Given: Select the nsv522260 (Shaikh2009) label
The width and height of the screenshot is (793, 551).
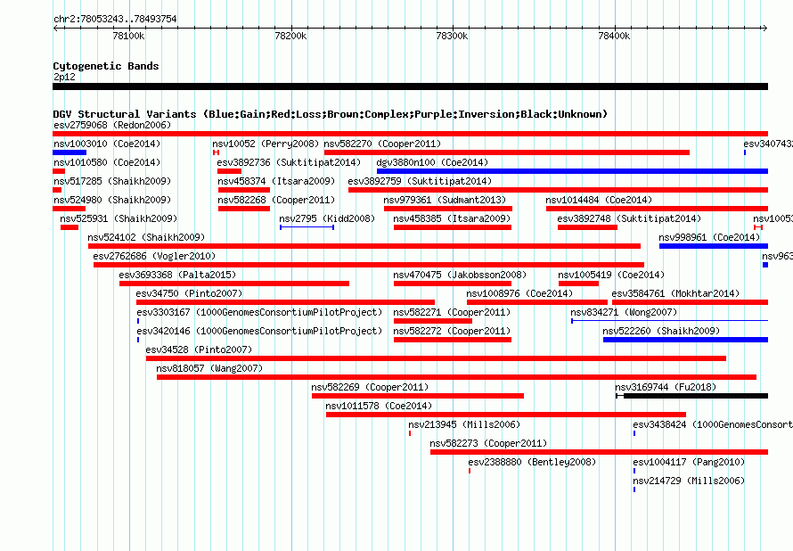Looking at the screenshot, I should point(661,331).
